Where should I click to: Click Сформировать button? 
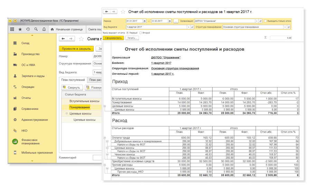[x=113, y=38]
